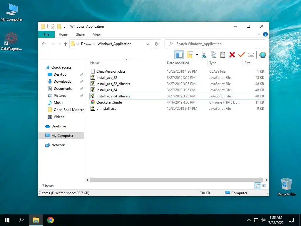Viewport: 301px width, 226px height.
Task: Go up one folder level arrow
Action: (x=66, y=44)
